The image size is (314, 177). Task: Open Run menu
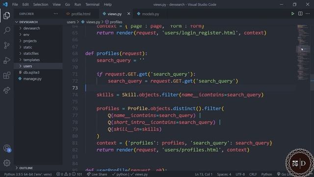pyautogui.click(x=78, y=4)
